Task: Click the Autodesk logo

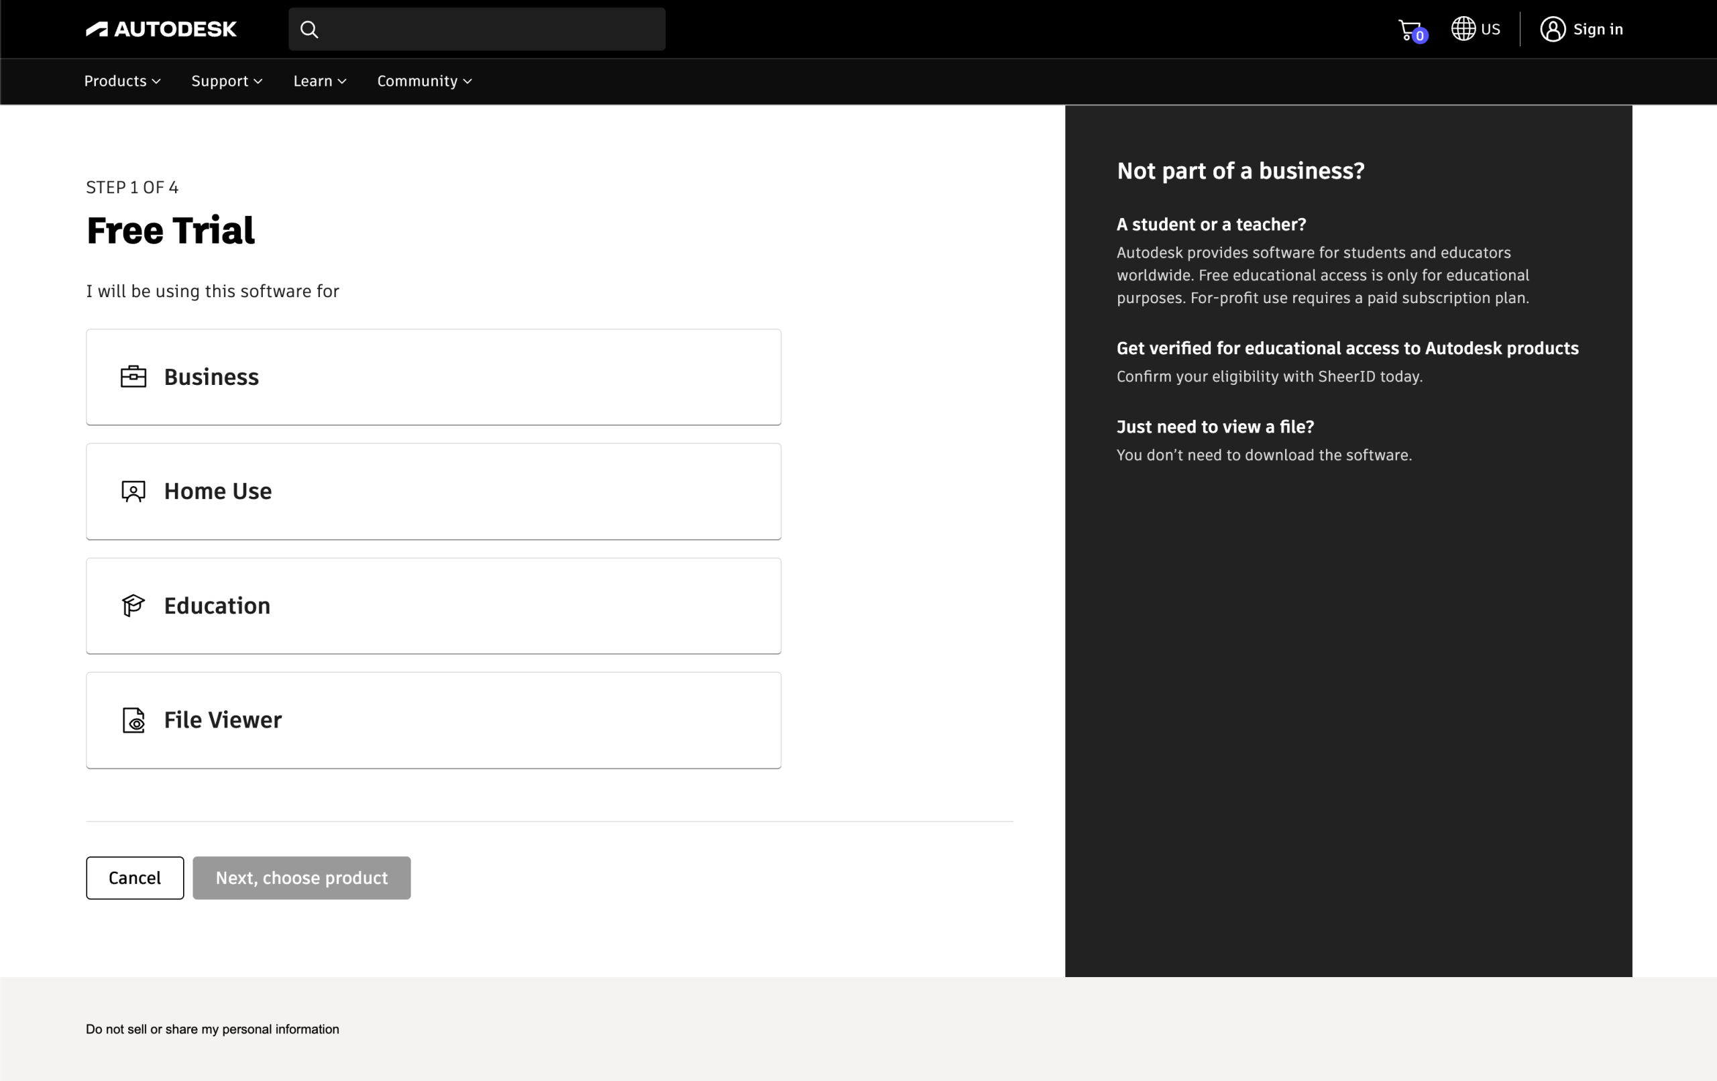Action: click(161, 30)
